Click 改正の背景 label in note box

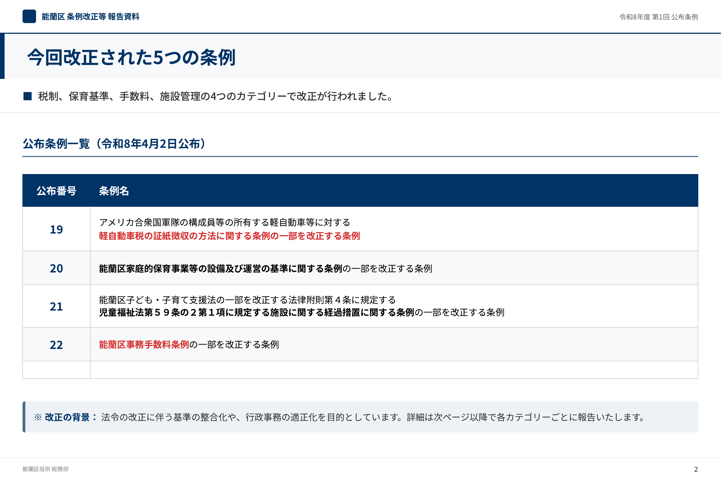[x=67, y=417]
